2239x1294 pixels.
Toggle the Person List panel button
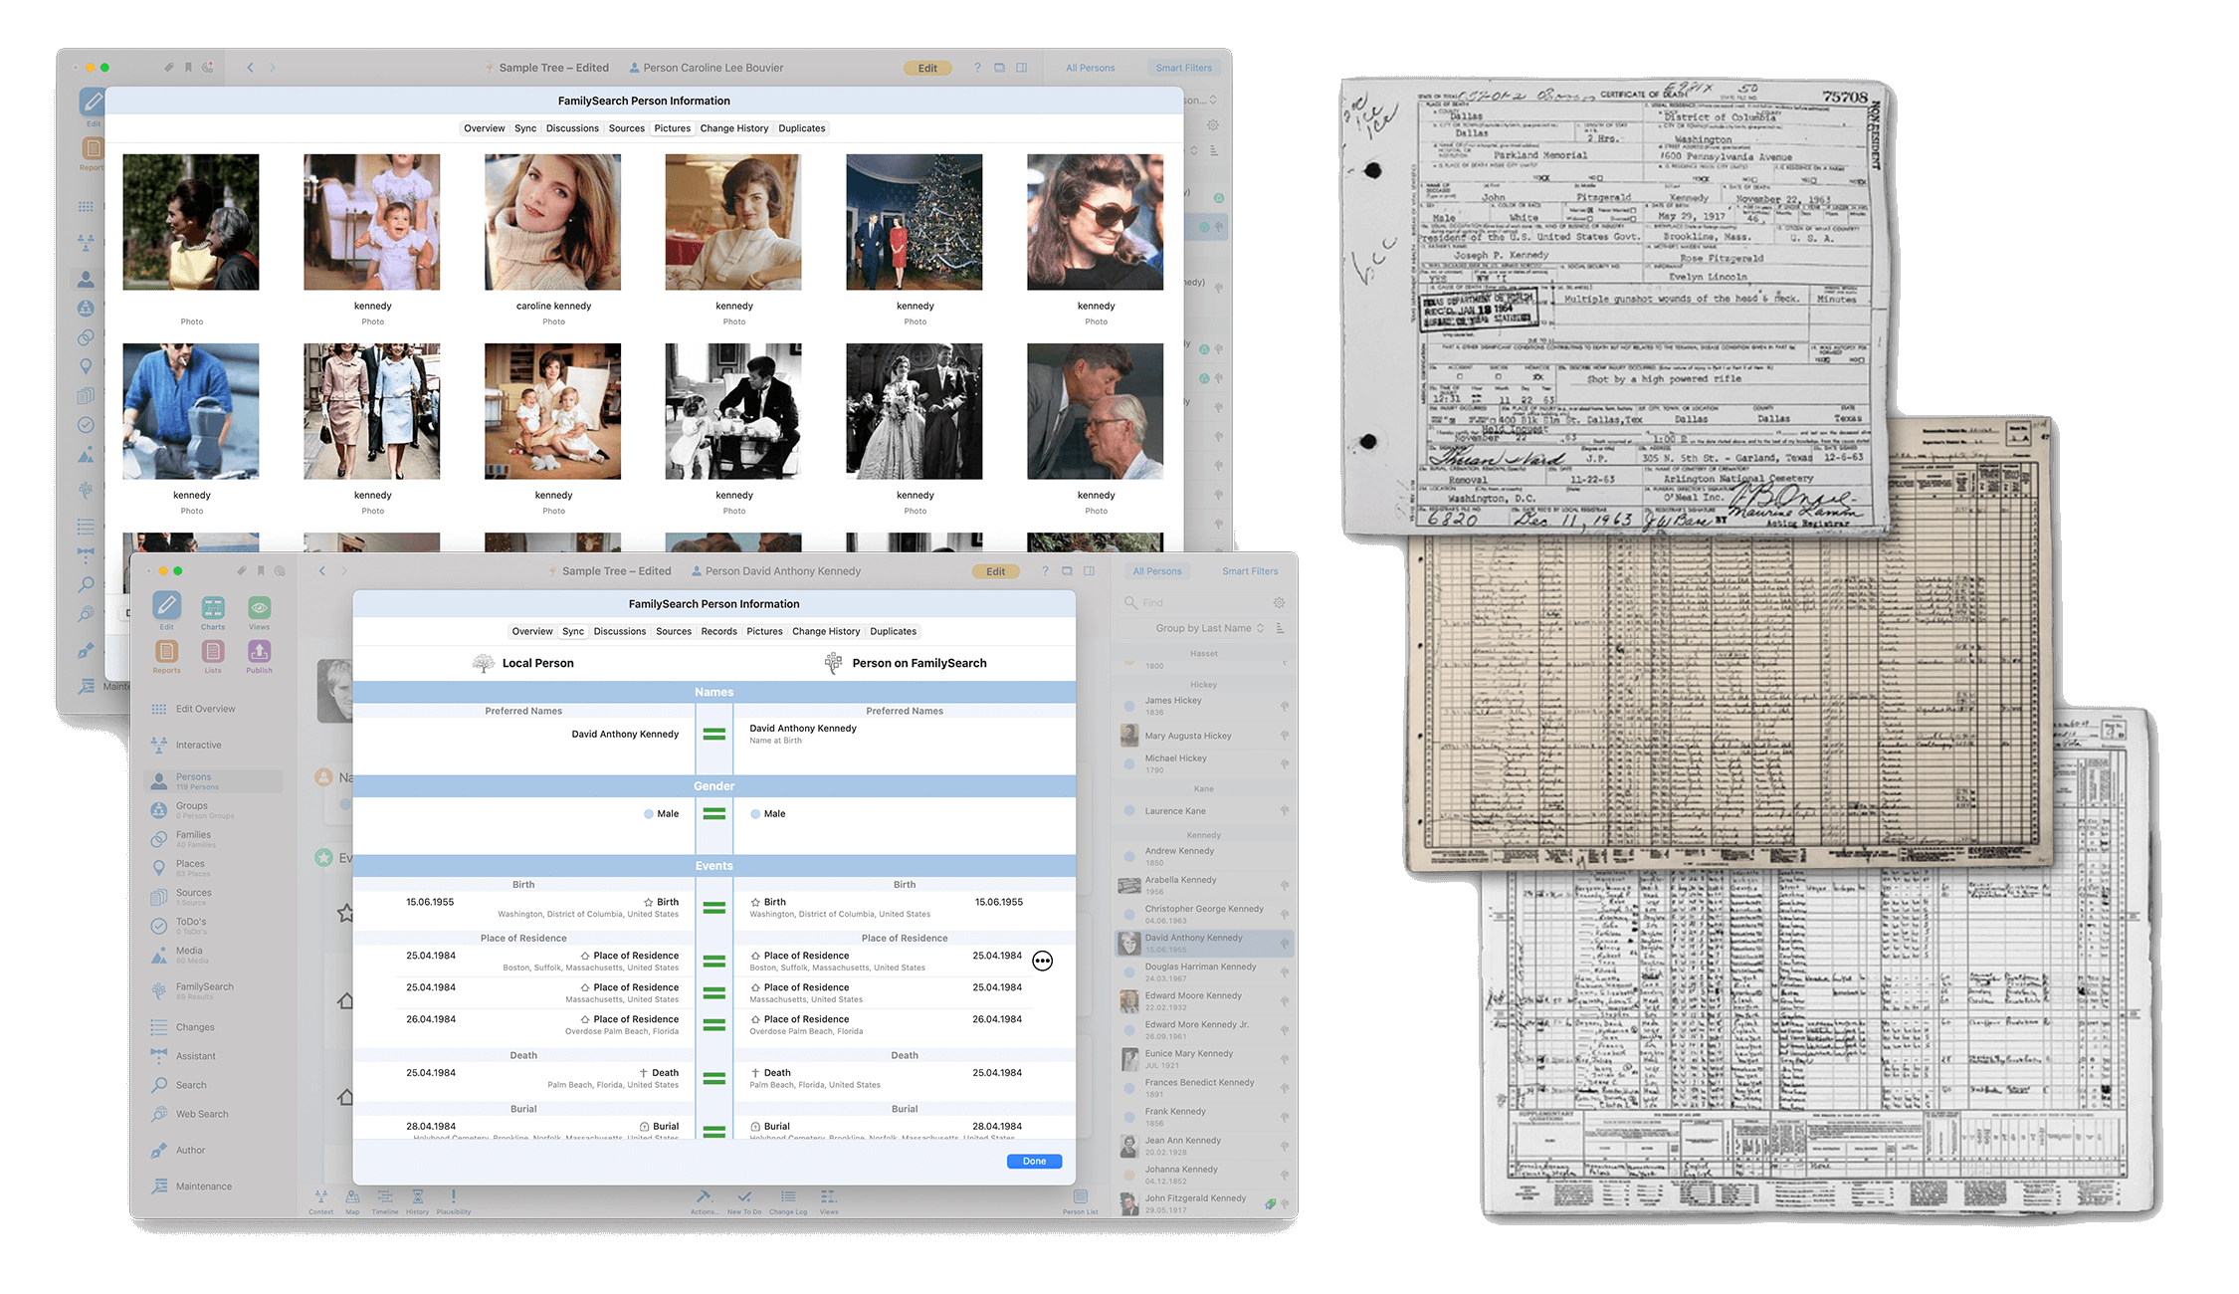tap(1080, 1196)
